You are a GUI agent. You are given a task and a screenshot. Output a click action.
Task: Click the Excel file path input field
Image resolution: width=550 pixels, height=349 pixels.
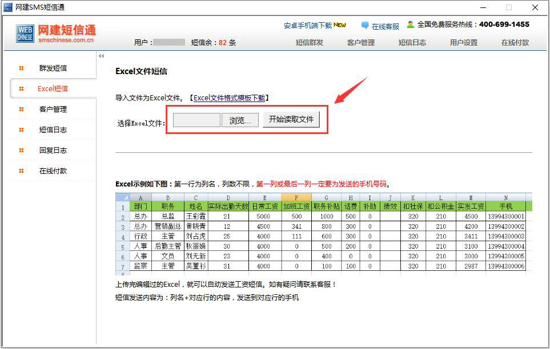tap(196, 120)
